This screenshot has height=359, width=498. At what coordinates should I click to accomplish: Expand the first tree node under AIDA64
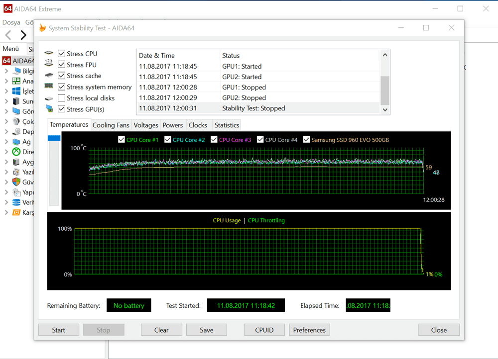[6, 71]
